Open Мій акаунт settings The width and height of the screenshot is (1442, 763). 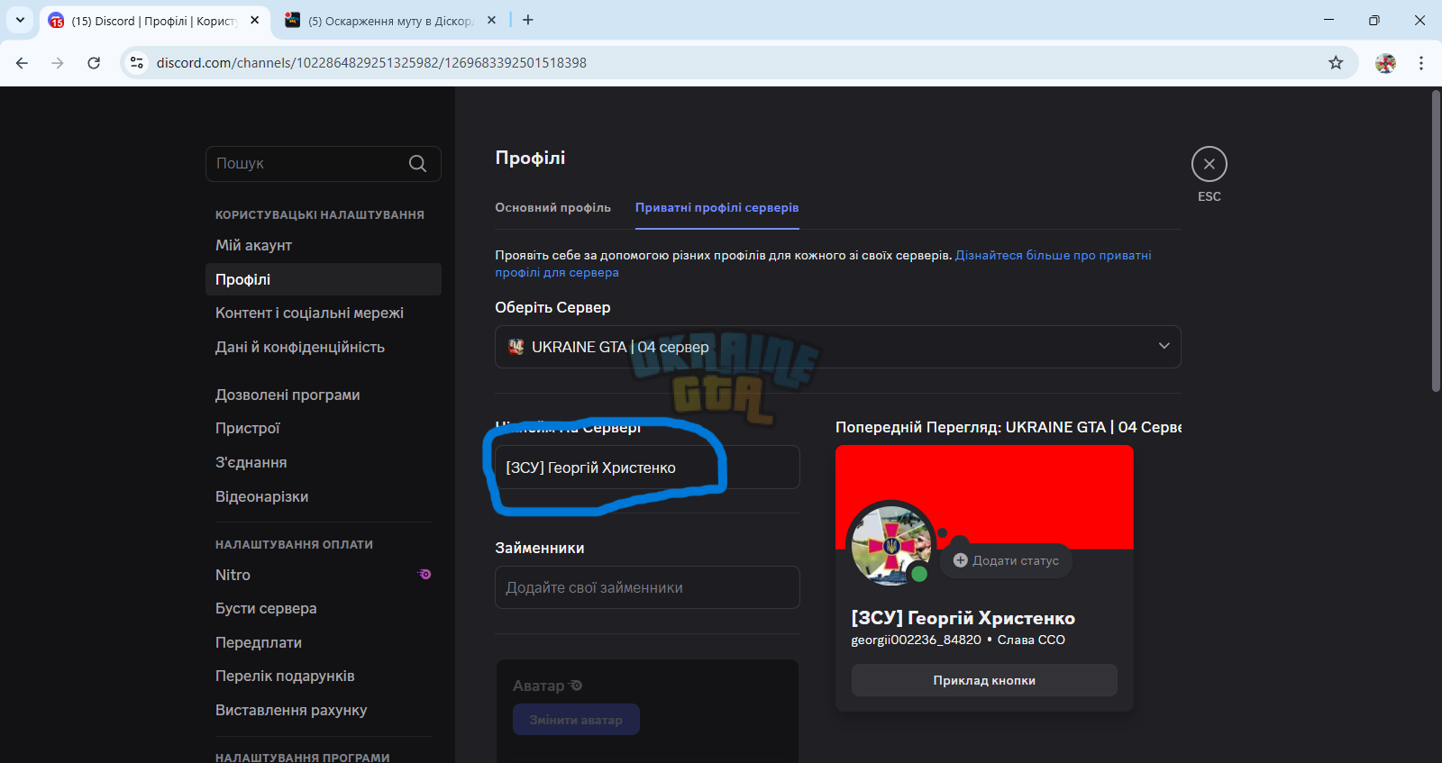323,245
